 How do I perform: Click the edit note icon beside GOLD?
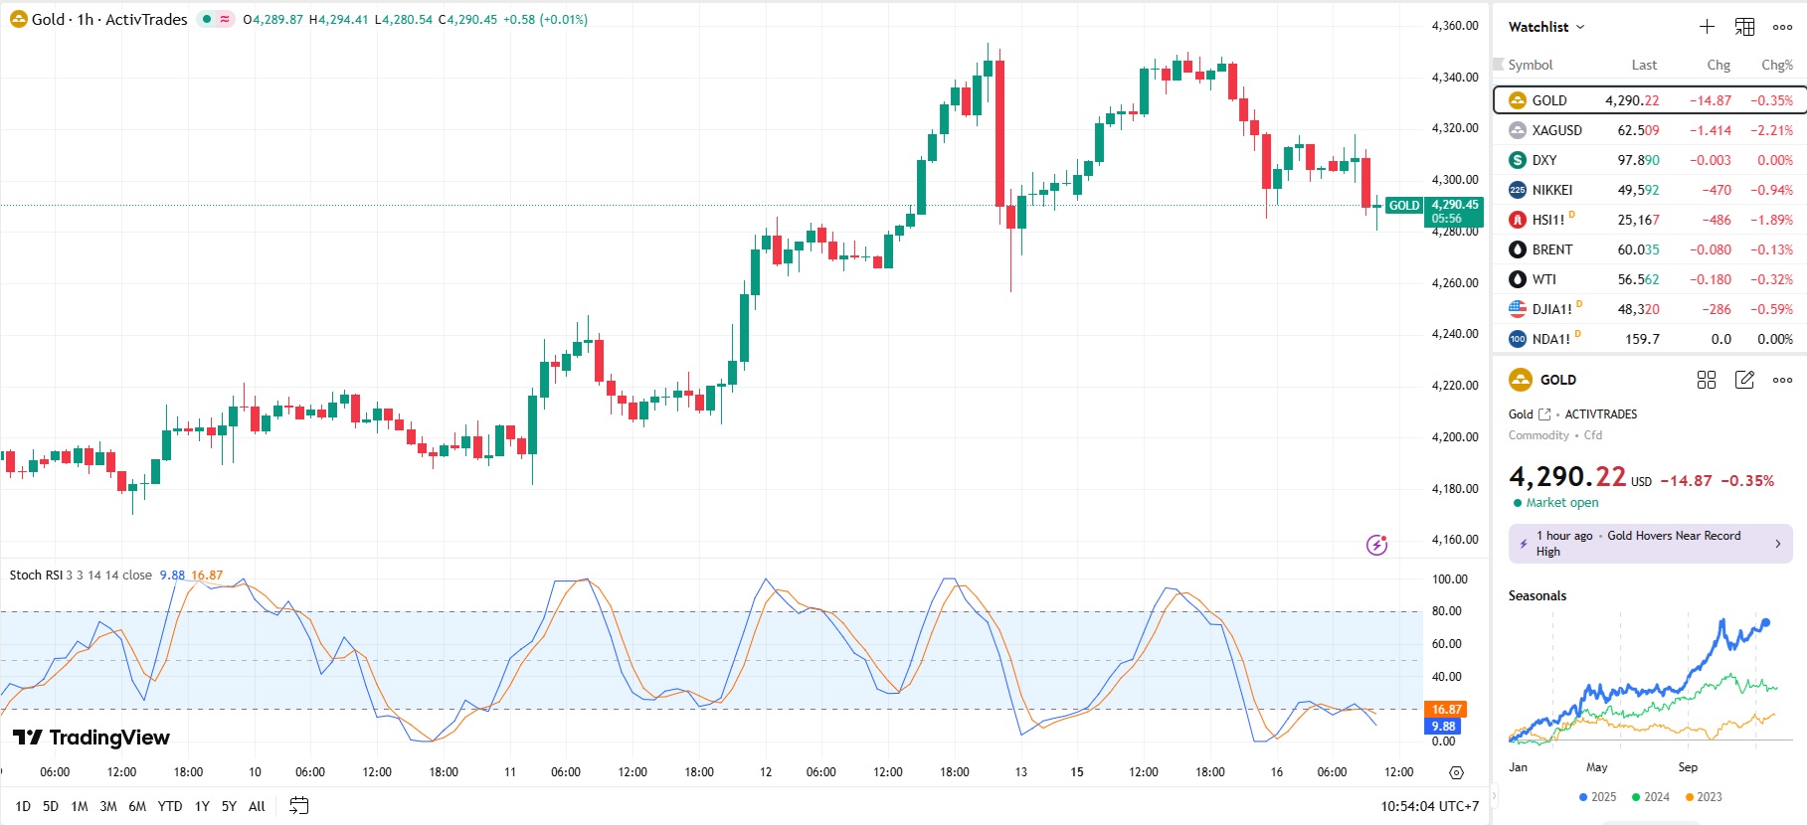1744,380
